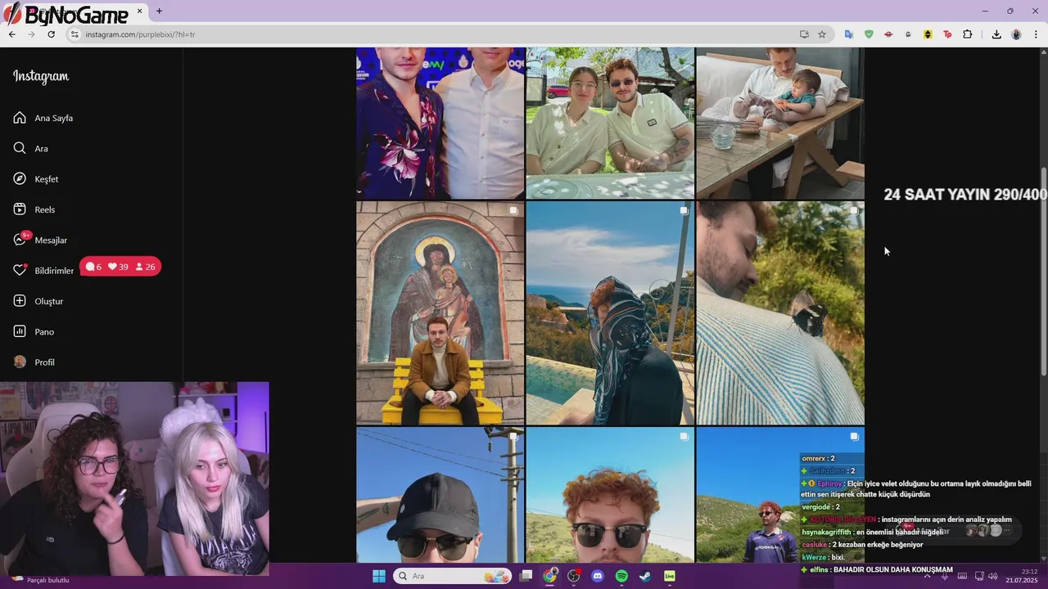The width and height of the screenshot is (1048, 589).
Task: Open the post of two men, one in a floral shirt
Action: click(x=440, y=123)
